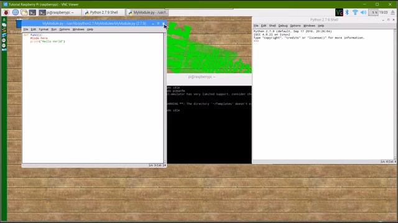
Task: Open the Bluetooth tray menu
Action: pyautogui.click(x=347, y=12)
